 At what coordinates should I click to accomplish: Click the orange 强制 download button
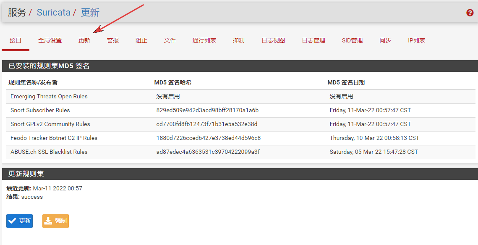[55, 221]
